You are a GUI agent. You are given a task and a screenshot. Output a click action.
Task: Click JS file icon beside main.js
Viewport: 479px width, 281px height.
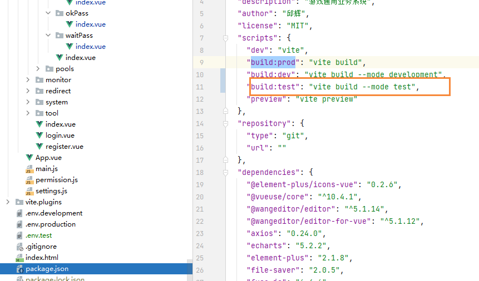pos(29,169)
